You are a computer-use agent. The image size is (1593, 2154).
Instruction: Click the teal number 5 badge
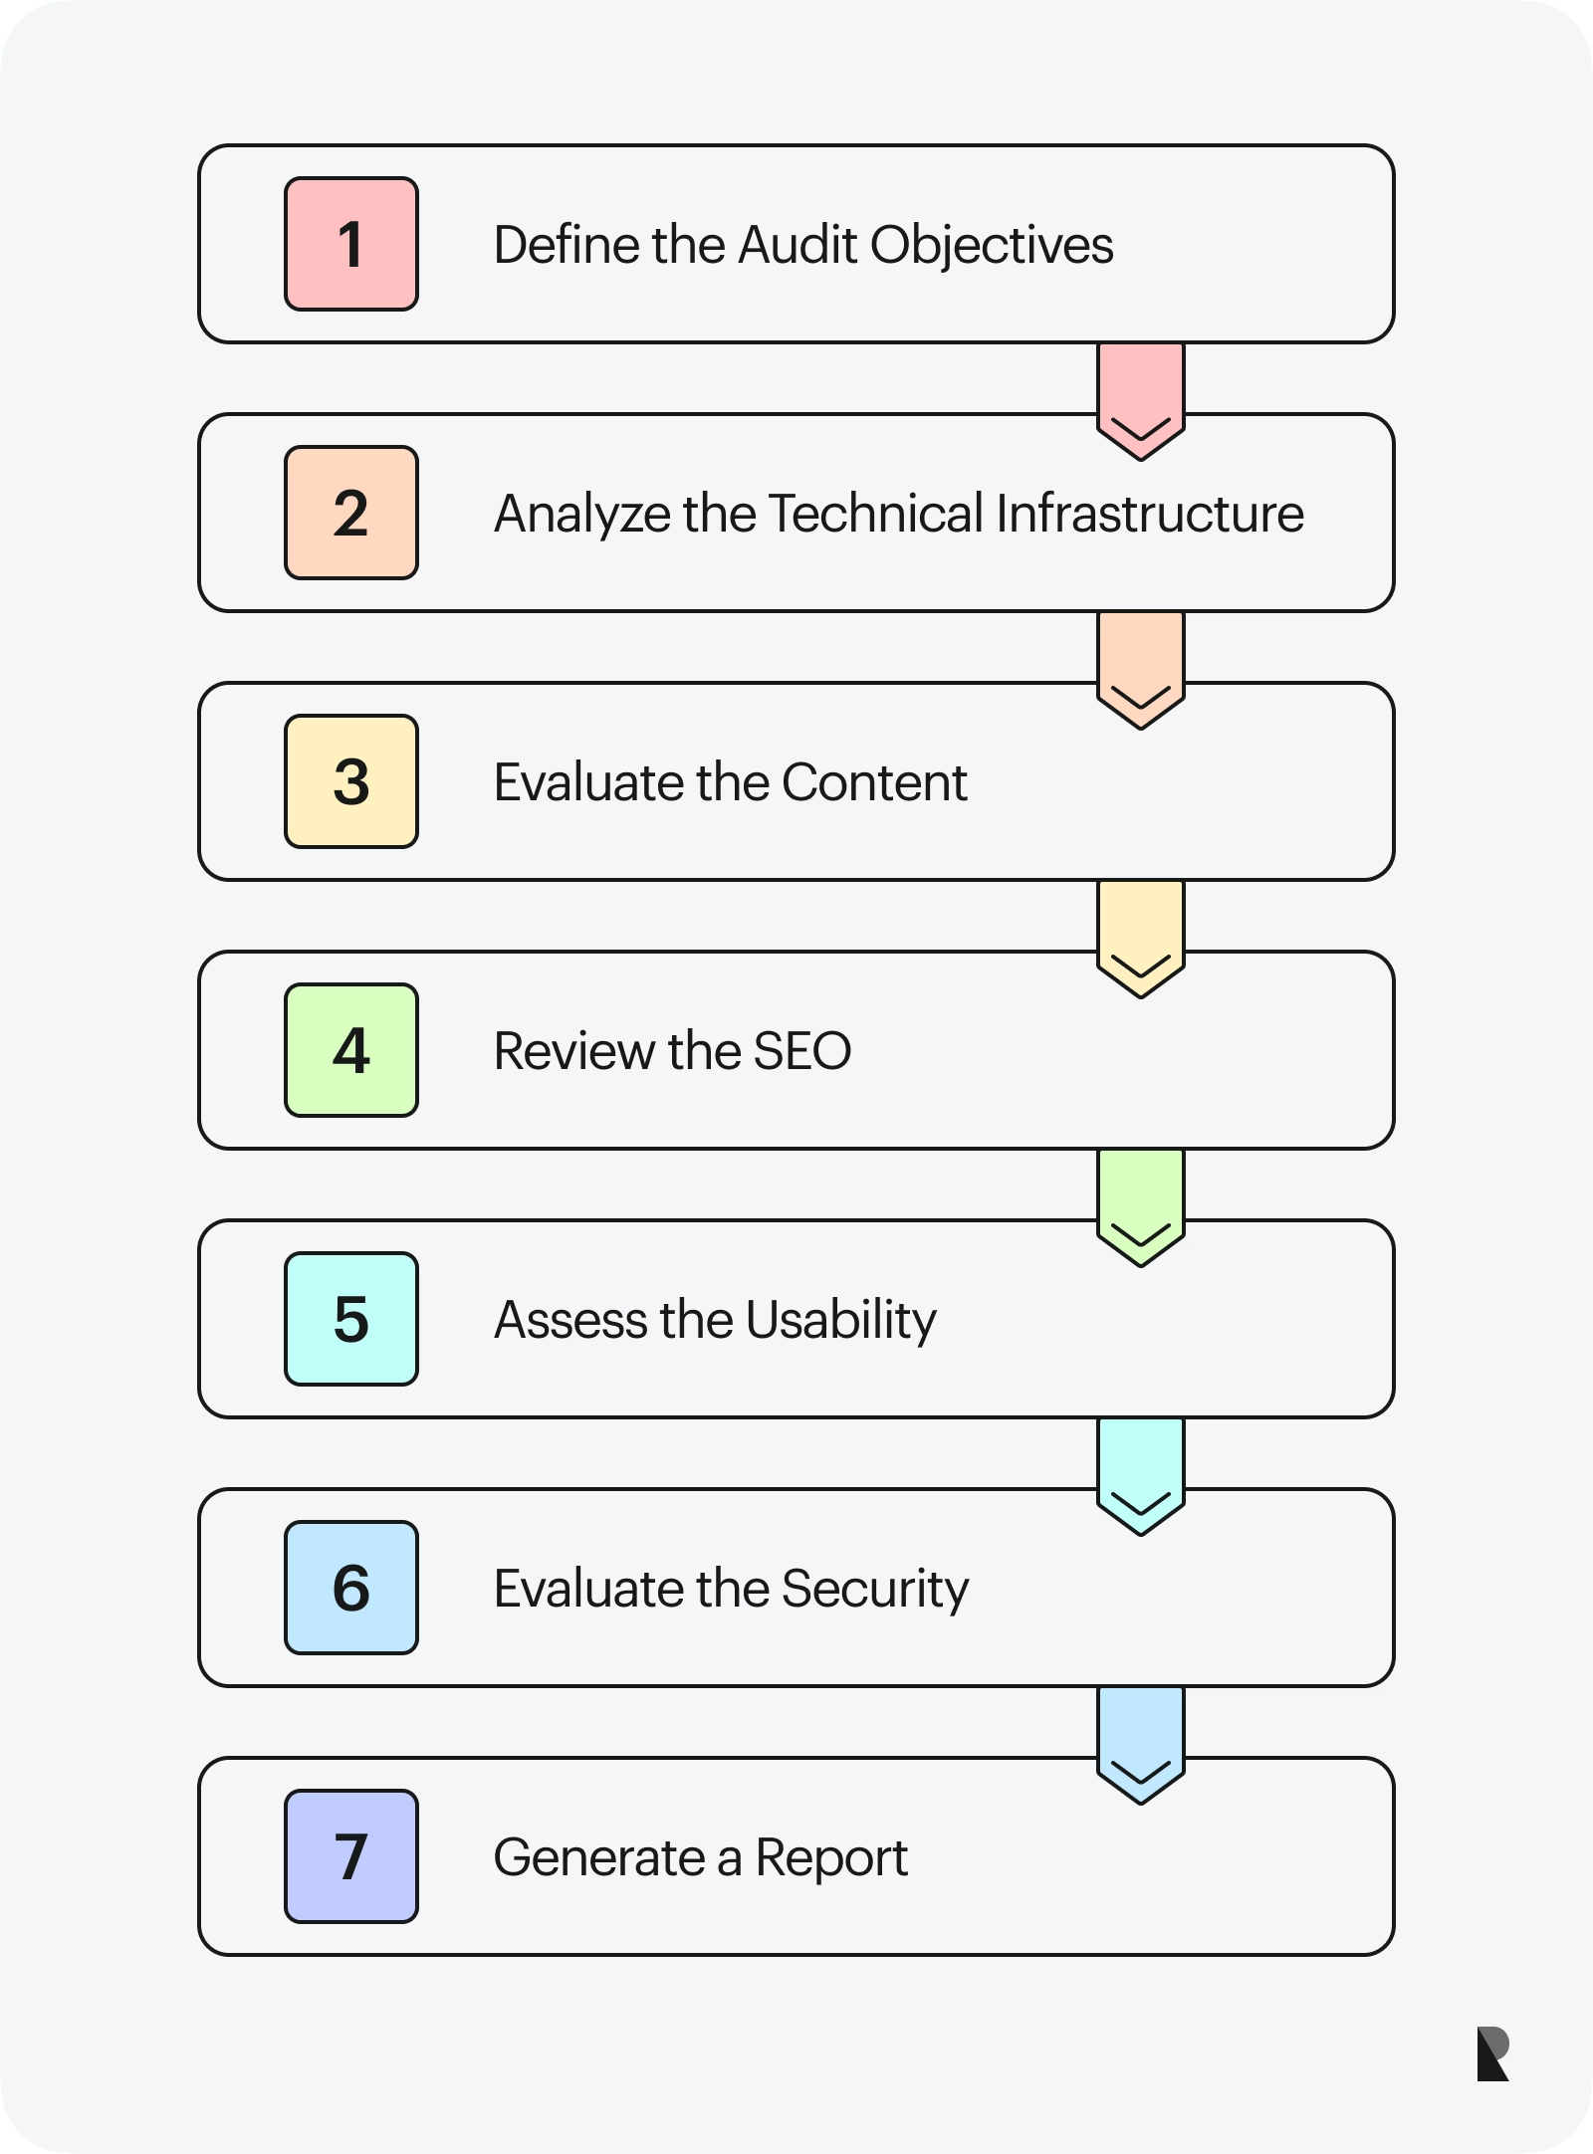click(x=350, y=1319)
